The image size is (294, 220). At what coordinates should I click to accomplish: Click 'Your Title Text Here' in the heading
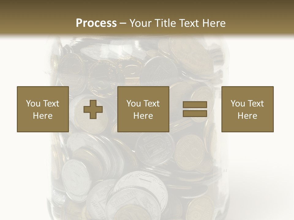click(x=177, y=23)
